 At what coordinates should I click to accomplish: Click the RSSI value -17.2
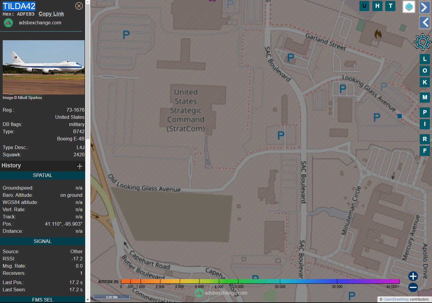77,259
